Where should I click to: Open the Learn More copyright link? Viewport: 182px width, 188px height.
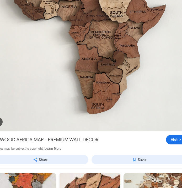[x=53, y=149]
